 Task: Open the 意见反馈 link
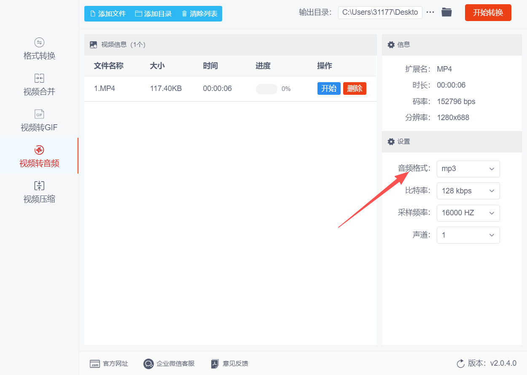pos(229,364)
